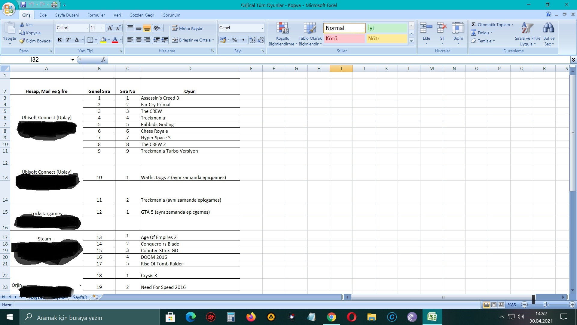577x325 pixels.
Task: Toggle middle vertical alignment
Action: [x=139, y=28]
